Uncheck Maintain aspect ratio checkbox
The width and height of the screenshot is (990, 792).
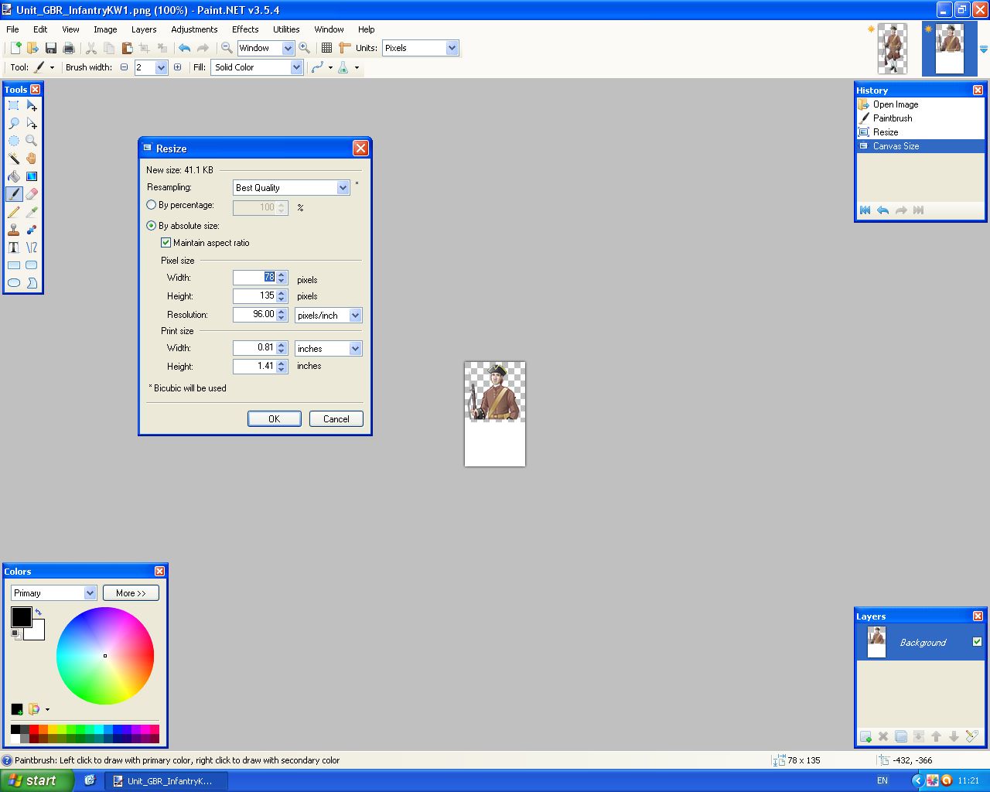point(166,243)
